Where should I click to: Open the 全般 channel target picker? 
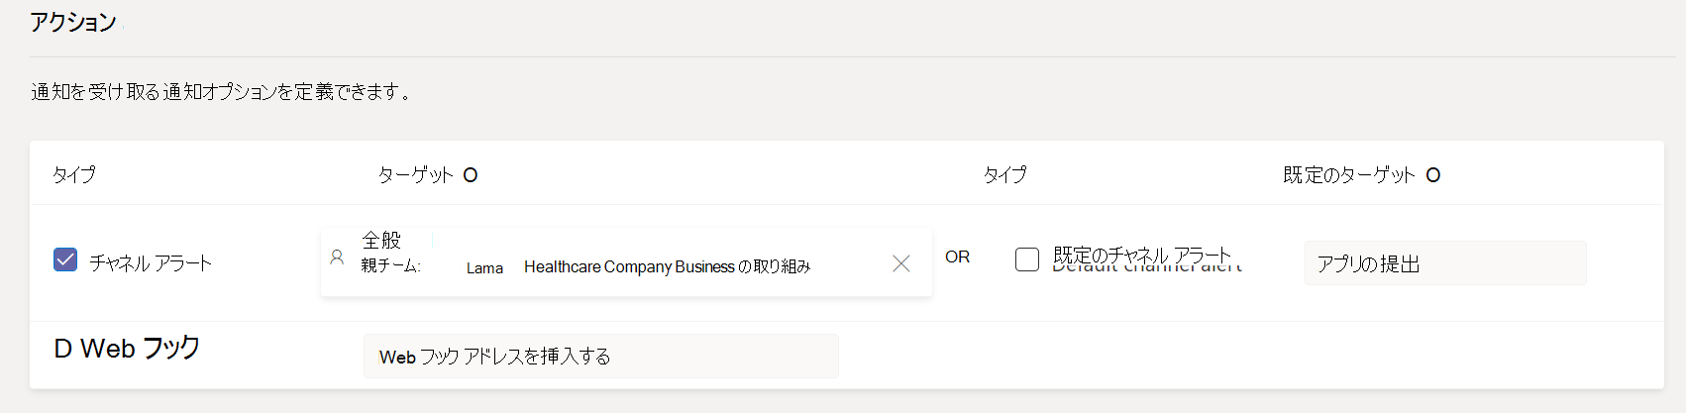[626, 261]
